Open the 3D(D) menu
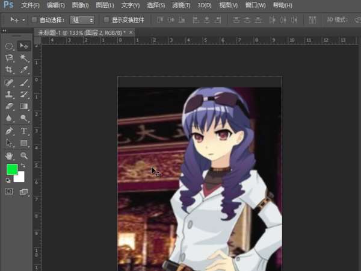Screen dimensions: 361x271 (x=205, y=5)
